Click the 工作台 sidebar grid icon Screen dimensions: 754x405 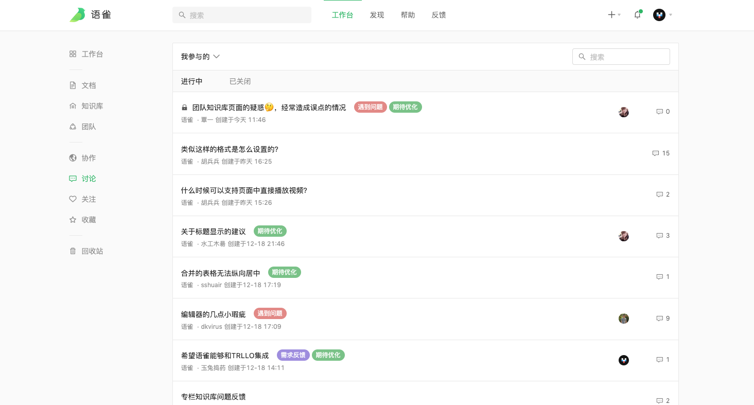(x=73, y=54)
